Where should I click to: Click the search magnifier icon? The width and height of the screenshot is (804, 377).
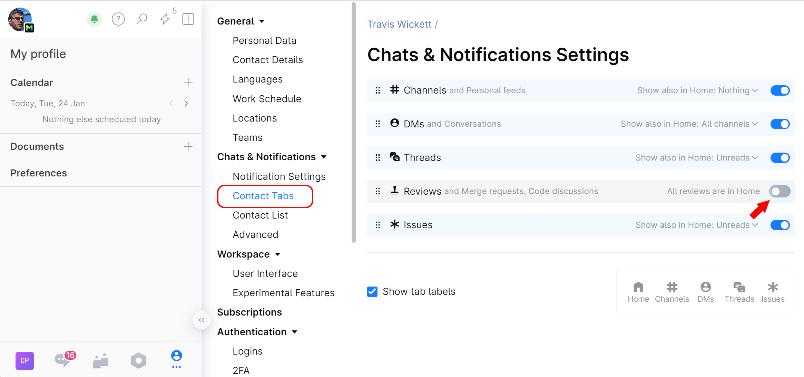141,19
